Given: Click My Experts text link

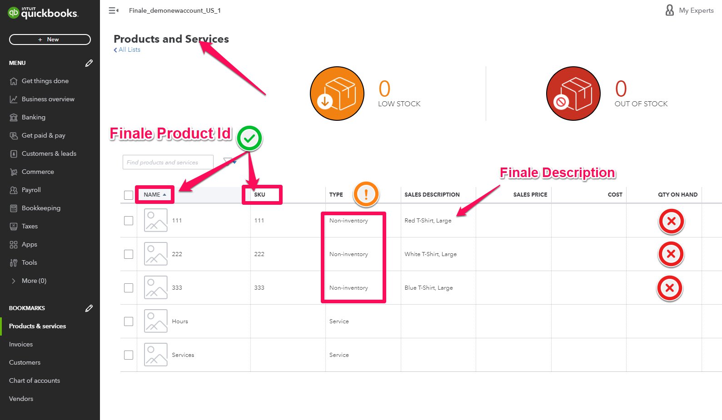Looking at the screenshot, I should (x=696, y=10).
